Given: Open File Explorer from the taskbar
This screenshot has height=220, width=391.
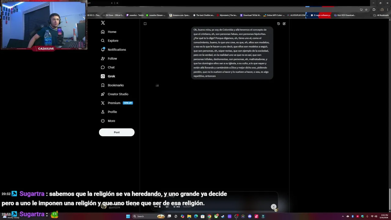Looking at the screenshot, I should 189,216.
